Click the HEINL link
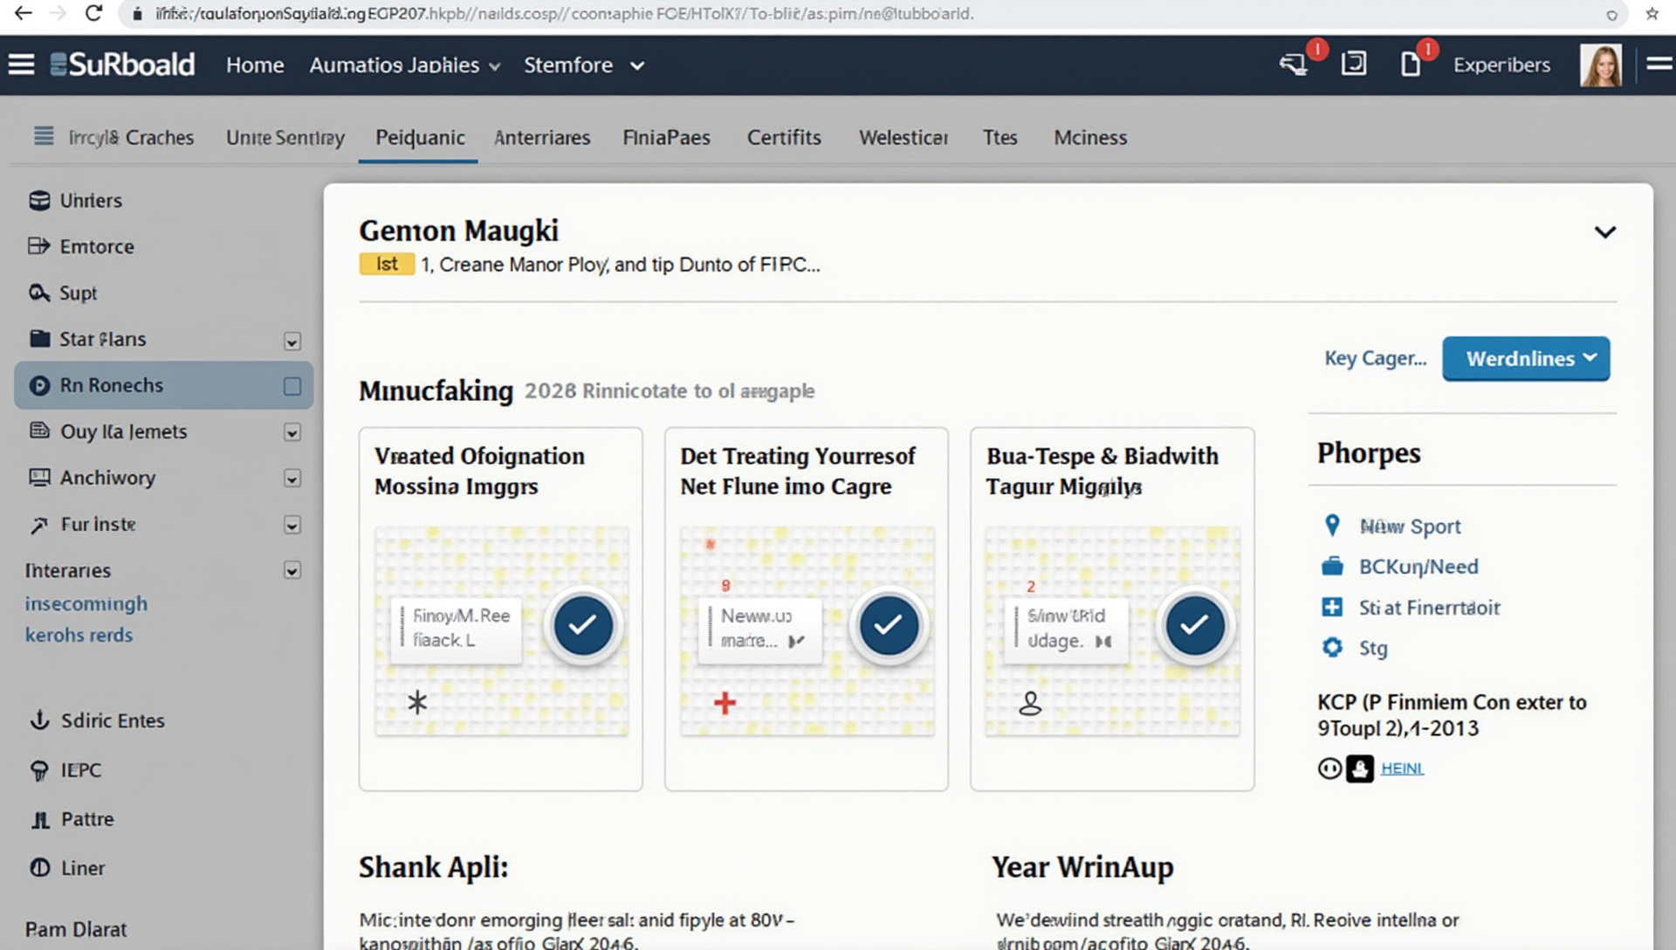 click(1402, 768)
